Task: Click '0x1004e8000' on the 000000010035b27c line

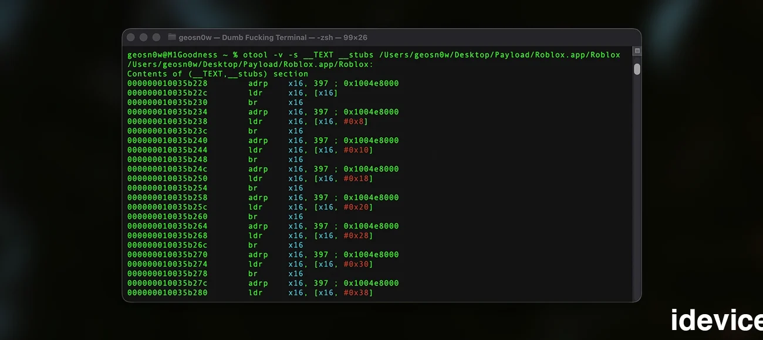Action: 371,283
